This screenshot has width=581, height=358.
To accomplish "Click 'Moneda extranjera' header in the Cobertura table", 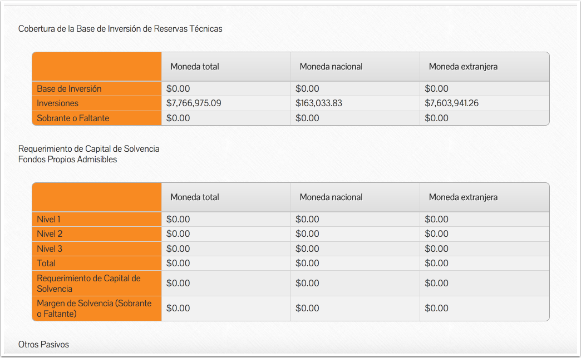I will tap(463, 67).
